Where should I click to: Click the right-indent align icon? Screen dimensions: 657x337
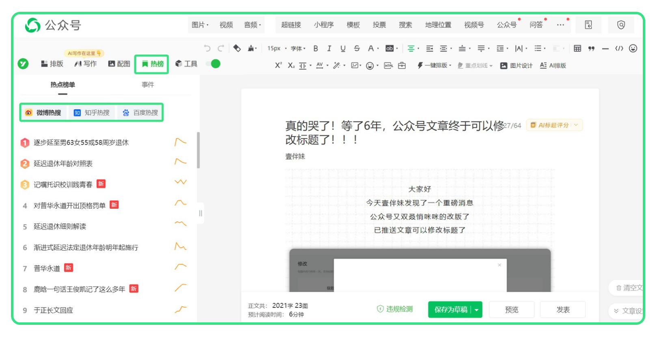430,48
